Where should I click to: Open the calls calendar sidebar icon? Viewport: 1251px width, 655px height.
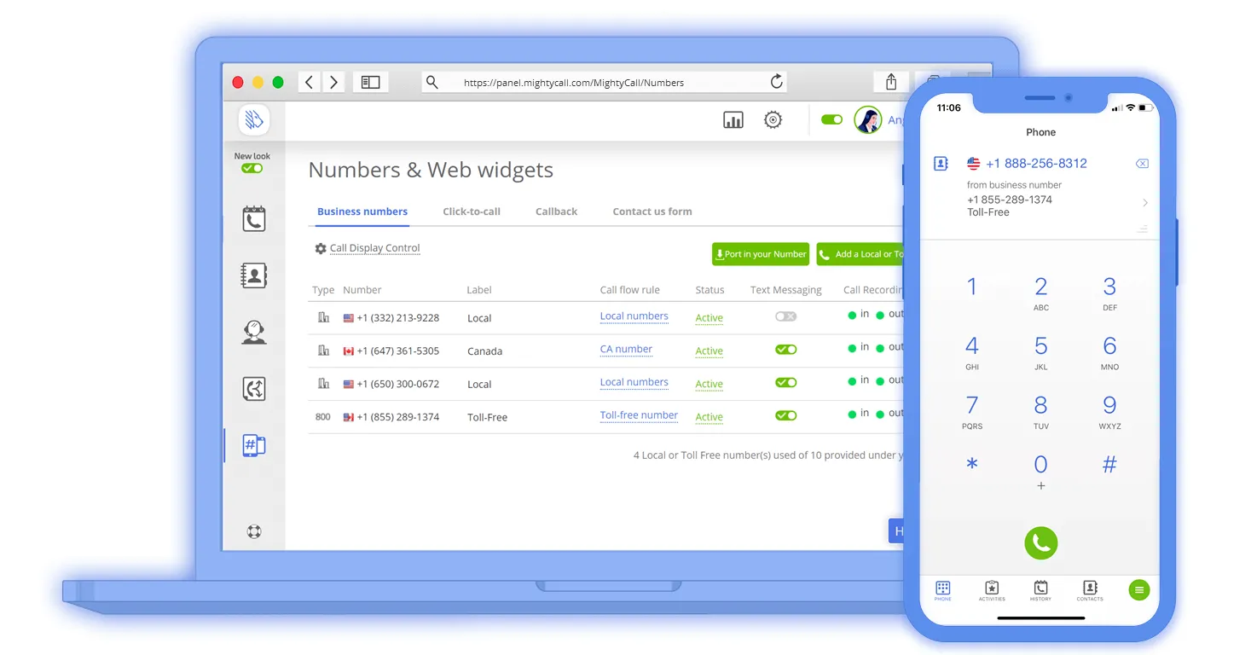253,219
